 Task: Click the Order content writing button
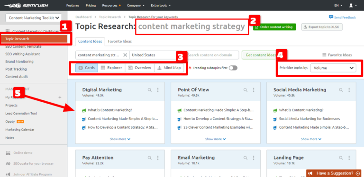[274, 27]
